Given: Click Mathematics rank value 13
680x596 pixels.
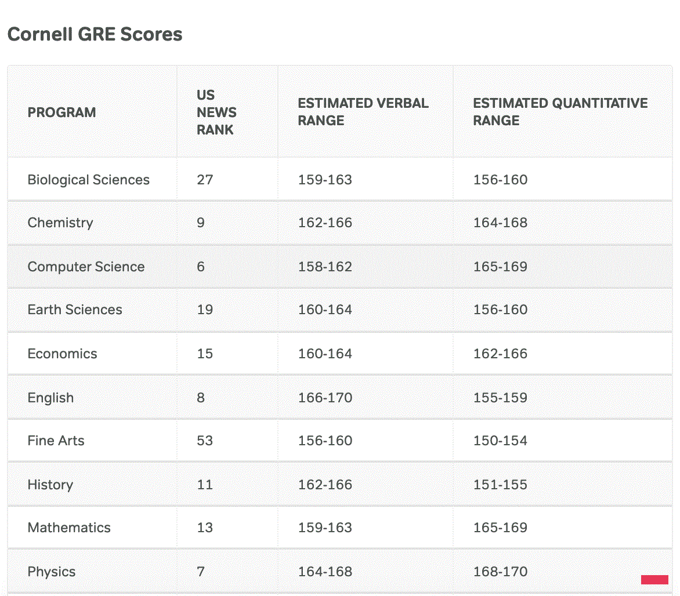Looking at the screenshot, I should point(205,528).
